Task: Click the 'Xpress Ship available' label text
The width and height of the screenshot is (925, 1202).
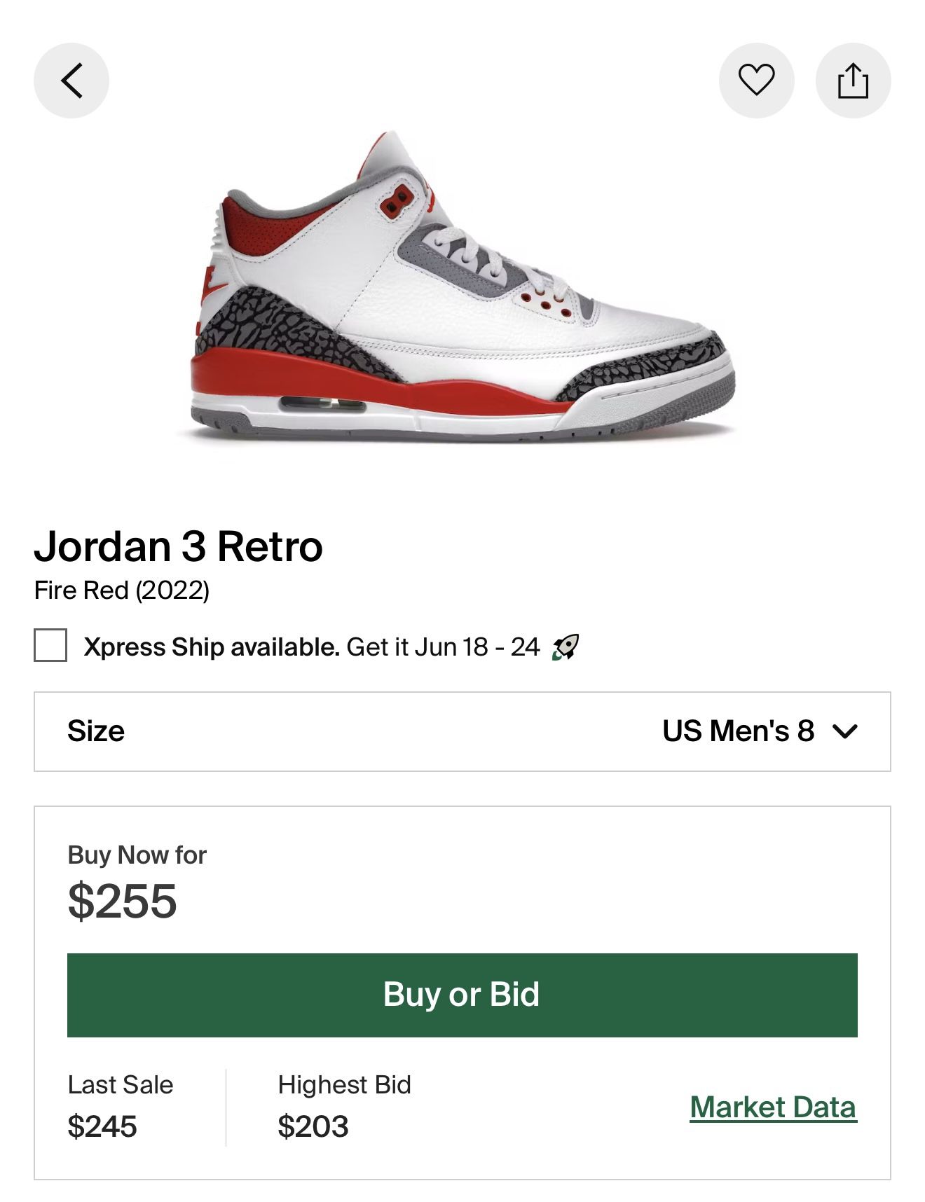Action: pos(212,647)
